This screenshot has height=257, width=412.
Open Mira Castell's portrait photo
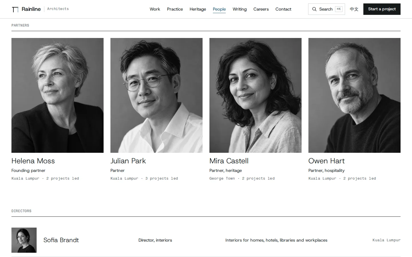pyautogui.click(x=255, y=95)
